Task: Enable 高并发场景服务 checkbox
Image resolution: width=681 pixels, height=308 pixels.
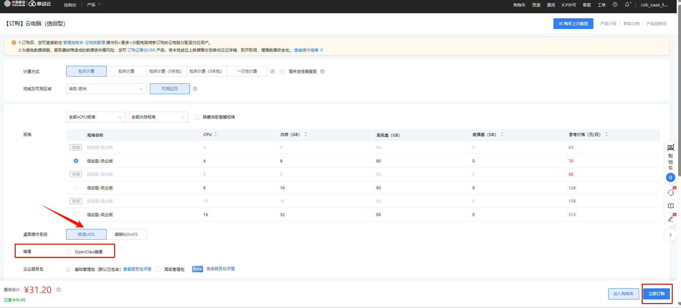Action: (x=282, y=72)
